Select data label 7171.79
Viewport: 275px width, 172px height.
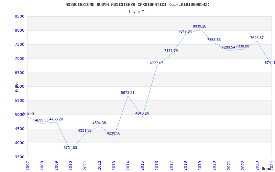coord(171,51)
